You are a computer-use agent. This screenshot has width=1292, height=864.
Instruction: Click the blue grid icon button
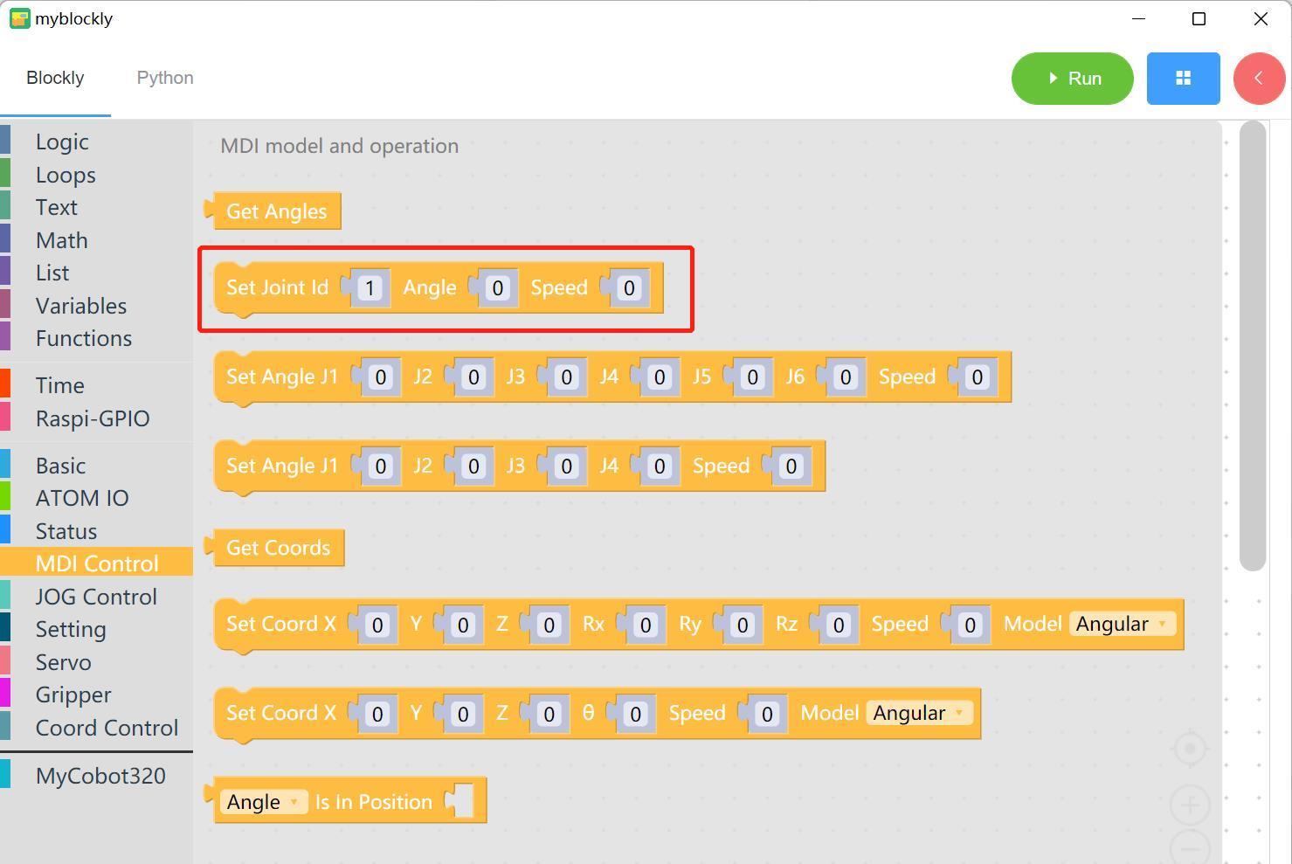point(1183,79)
